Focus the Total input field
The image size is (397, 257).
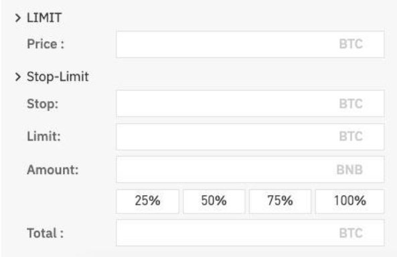250,233
